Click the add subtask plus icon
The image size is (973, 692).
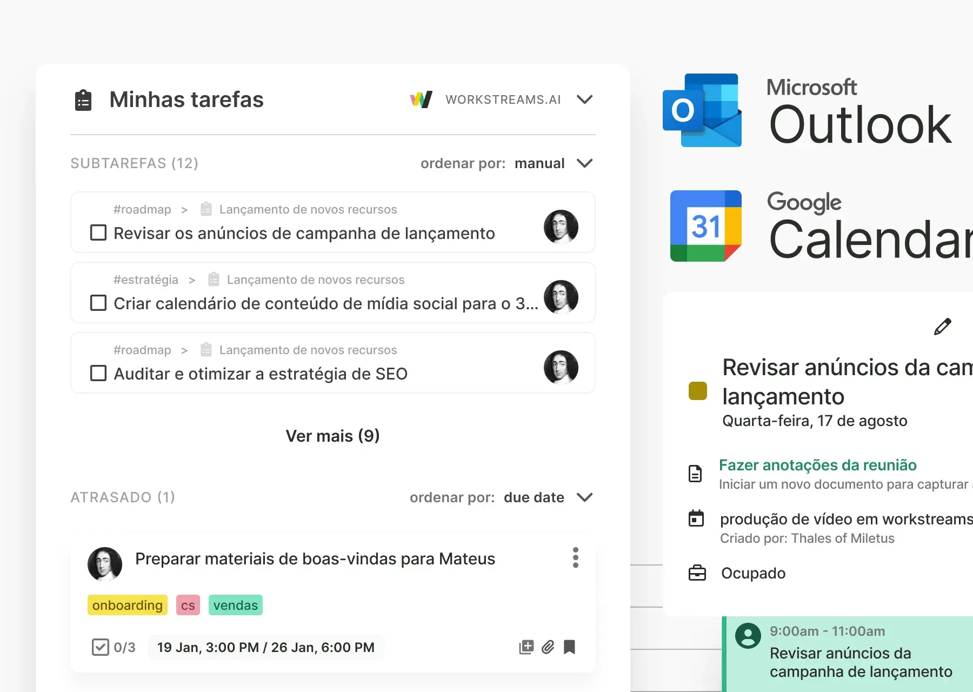(x=526, y=647)
